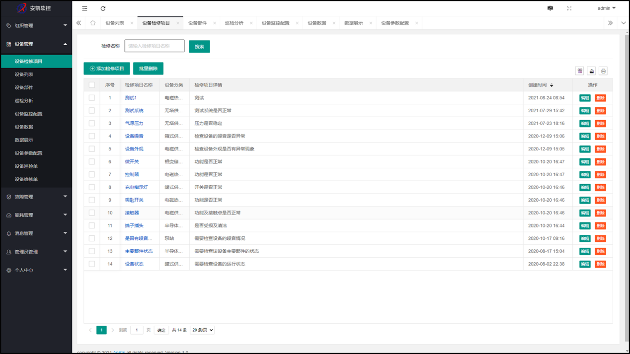Click the export icon above table

(x=591, y=71)
